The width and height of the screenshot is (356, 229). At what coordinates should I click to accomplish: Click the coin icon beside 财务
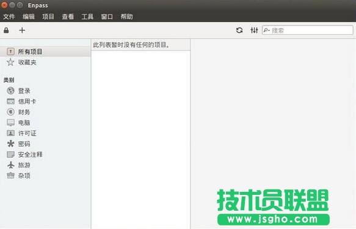click(x=10, y=112)
